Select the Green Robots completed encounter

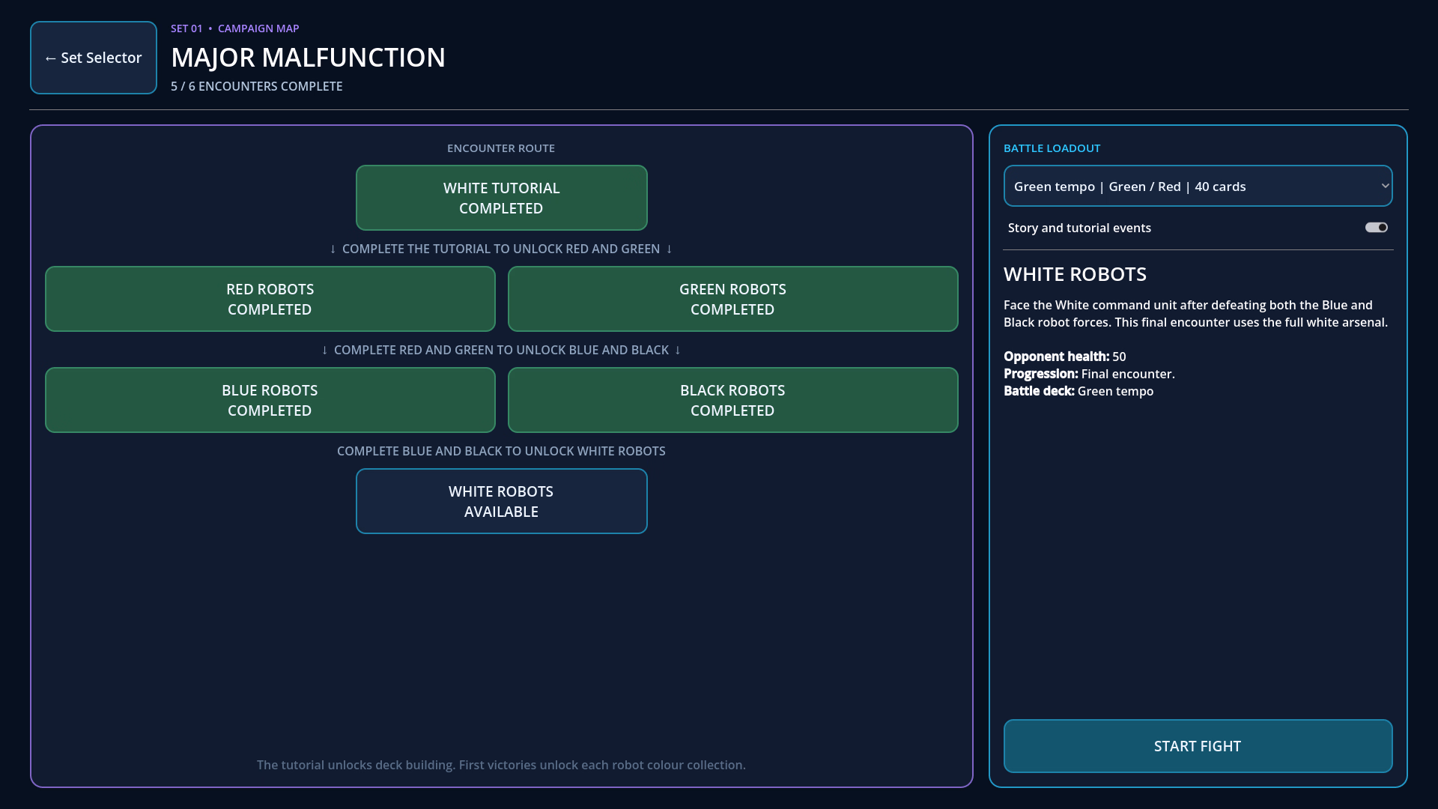coord(732,299)
